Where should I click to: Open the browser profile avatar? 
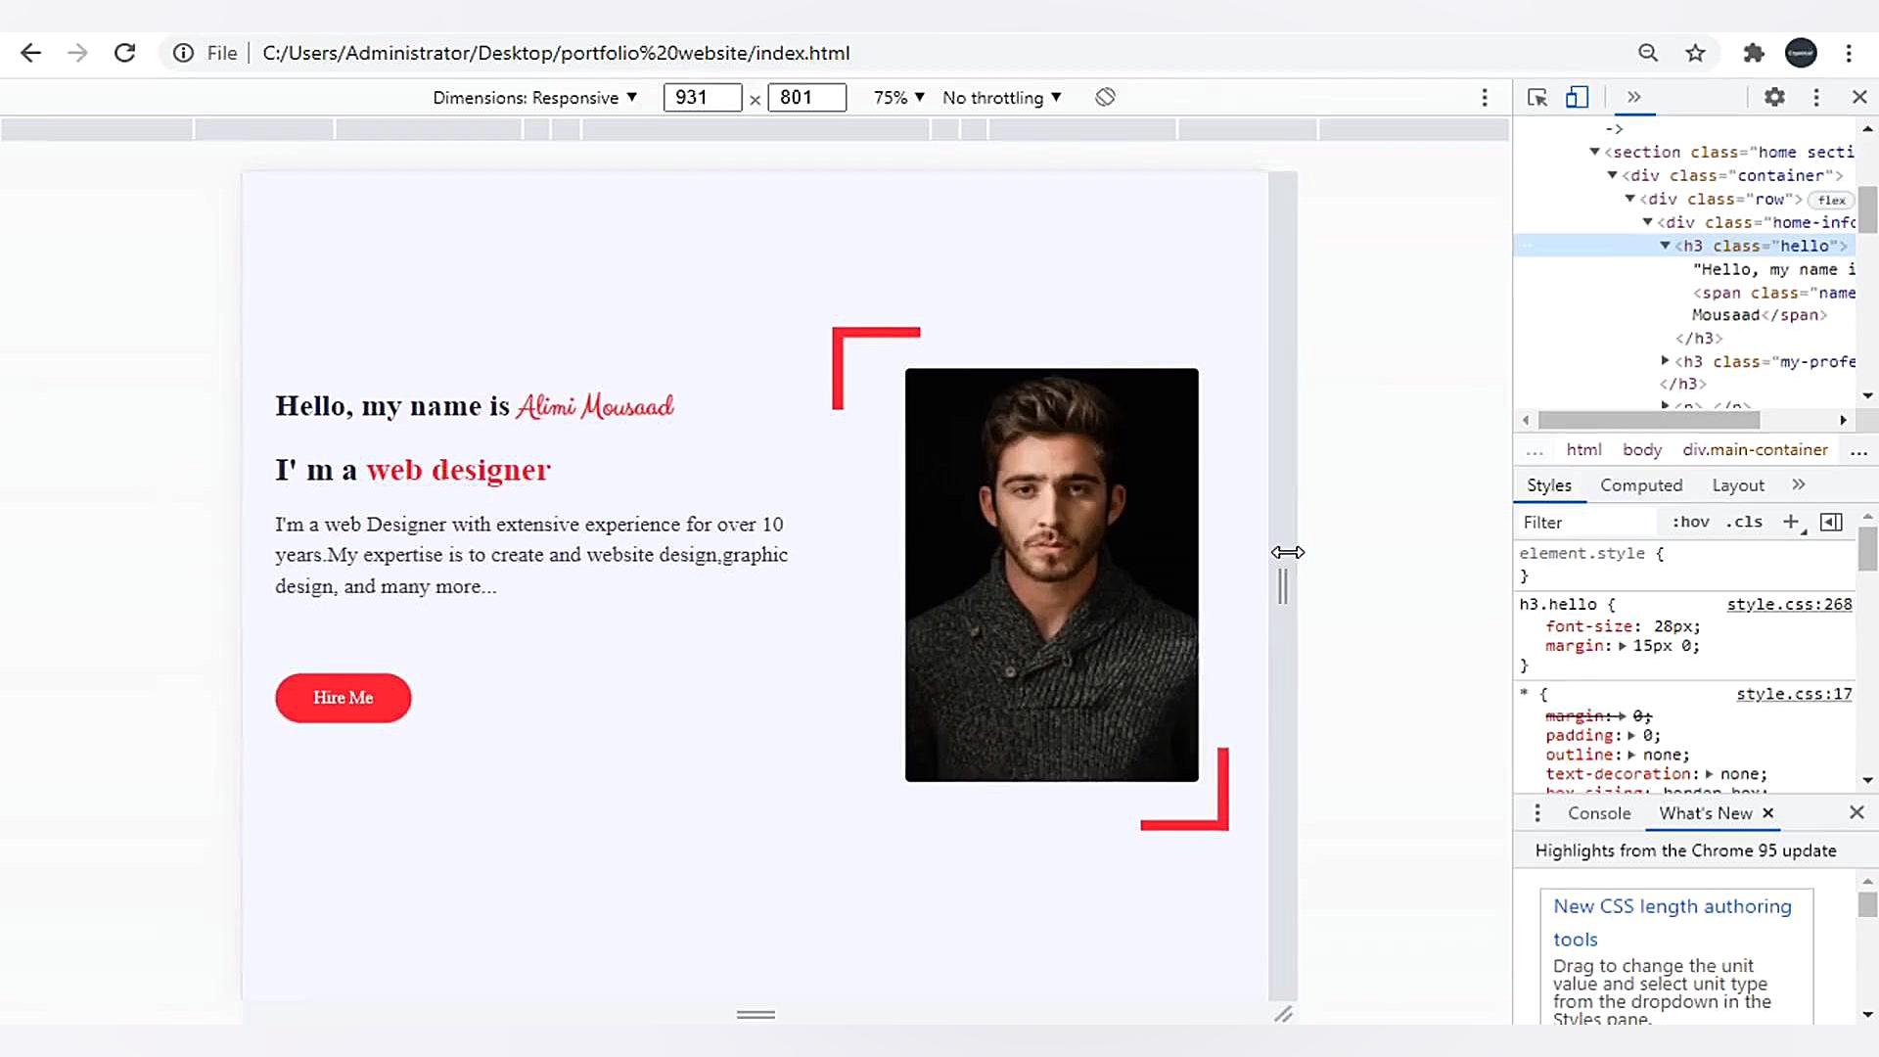click(1801, 53)
